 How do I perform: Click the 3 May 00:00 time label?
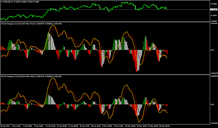tap(107, 126)
